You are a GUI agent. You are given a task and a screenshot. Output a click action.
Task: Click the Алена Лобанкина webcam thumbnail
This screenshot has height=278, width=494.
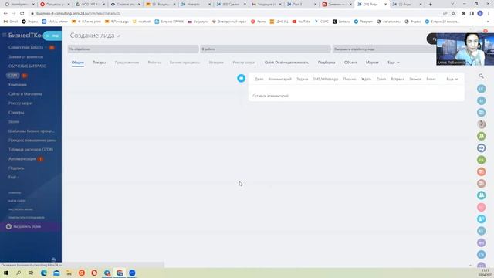coord(465,49)
